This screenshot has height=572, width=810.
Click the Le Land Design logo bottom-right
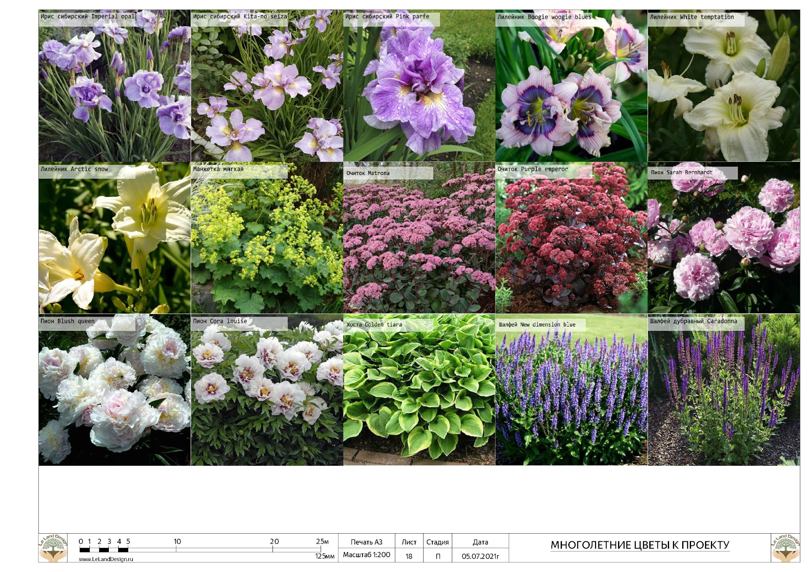[x=785, y=548]
